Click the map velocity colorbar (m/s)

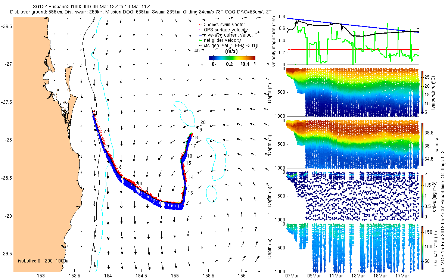pyautogui.click(x=231, y=58)
